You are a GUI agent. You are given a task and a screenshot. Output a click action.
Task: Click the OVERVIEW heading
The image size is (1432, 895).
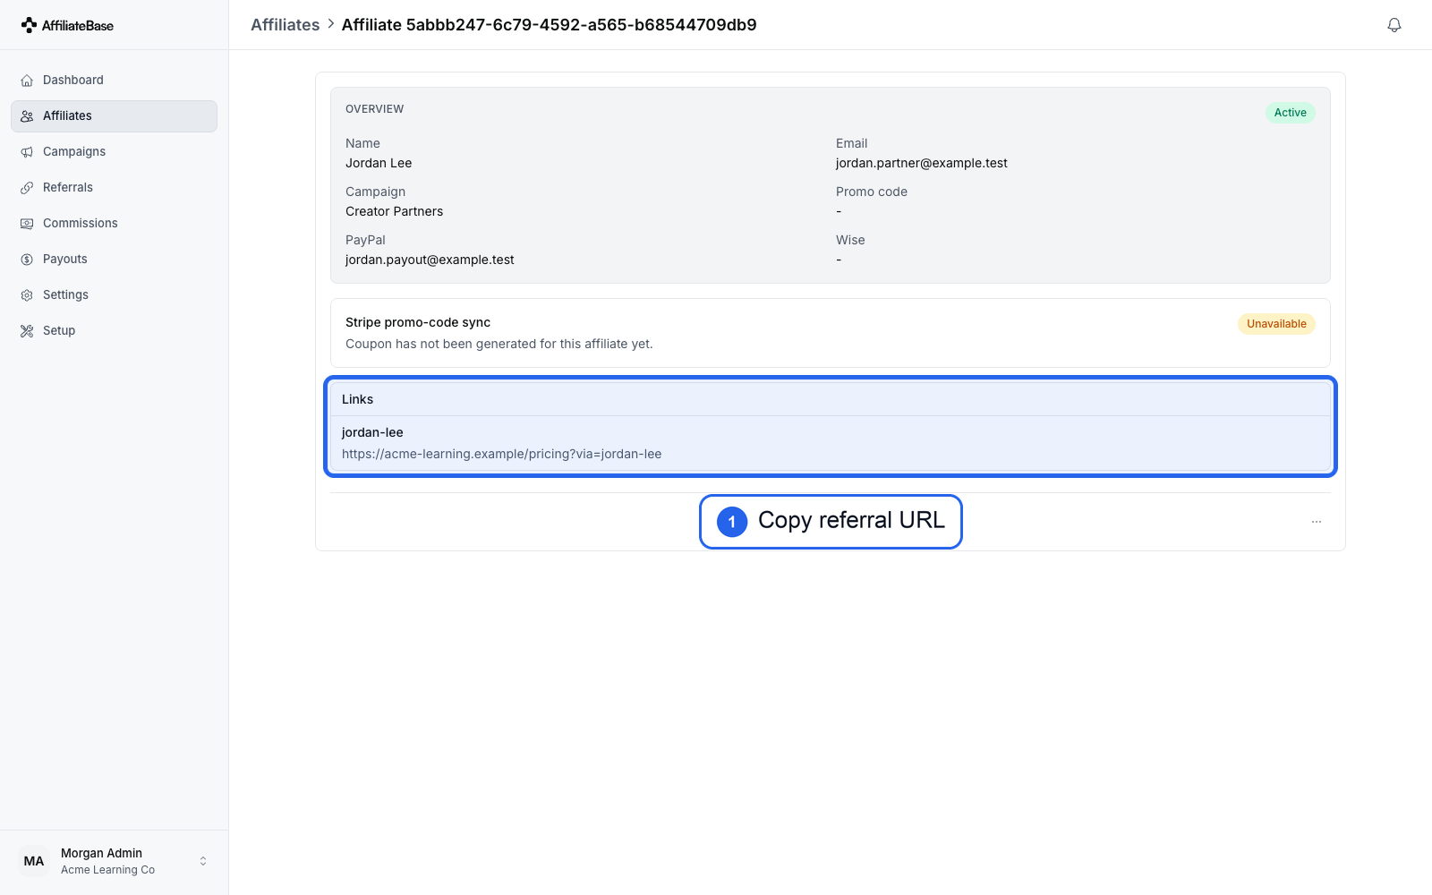click(374, 109)
